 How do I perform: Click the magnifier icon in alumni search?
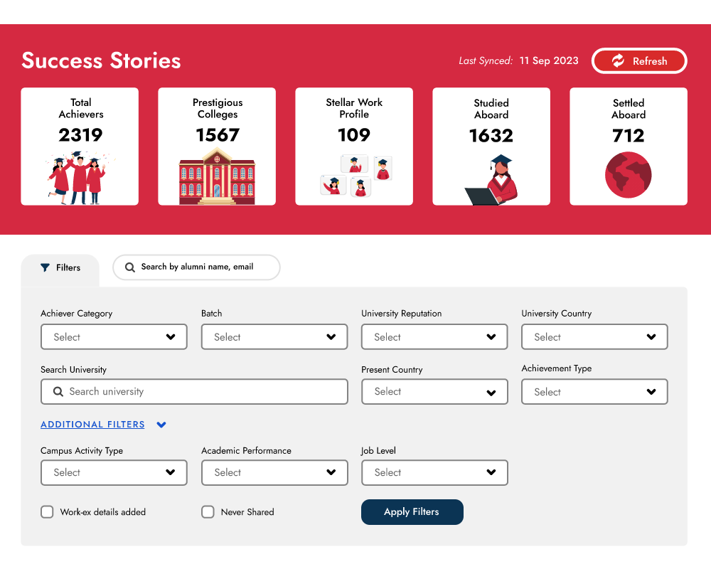click(x=130, y=267)
